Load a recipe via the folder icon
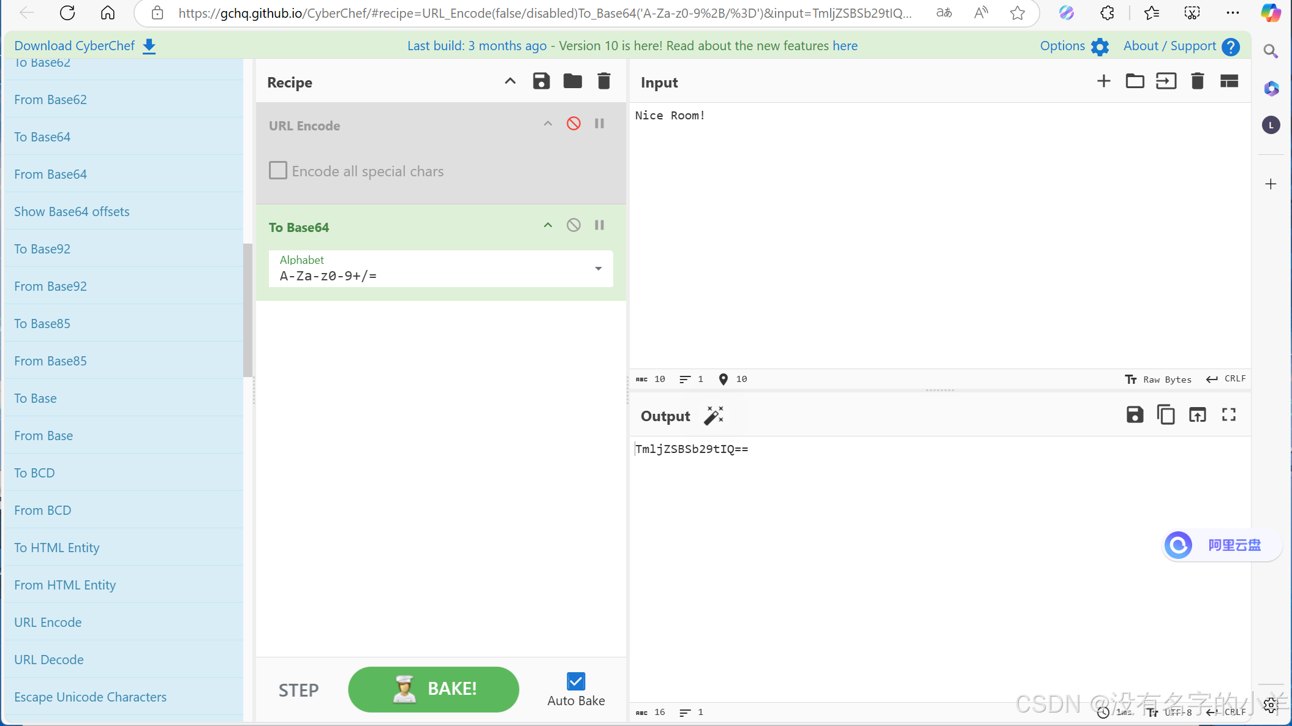The width and height of the screenshot is (1292, 726). 572,81
